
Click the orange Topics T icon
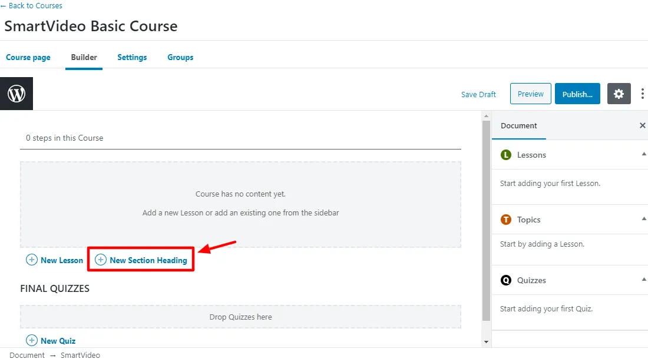506,220
